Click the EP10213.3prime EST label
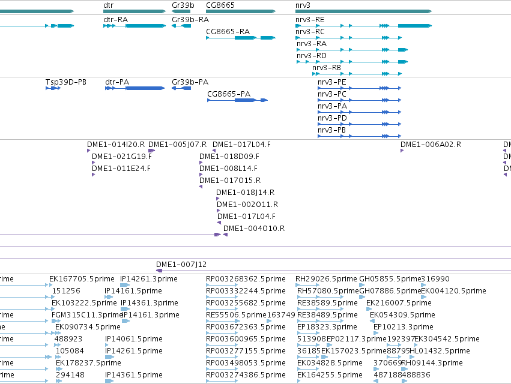511x384 pixels. coord(404,327)
